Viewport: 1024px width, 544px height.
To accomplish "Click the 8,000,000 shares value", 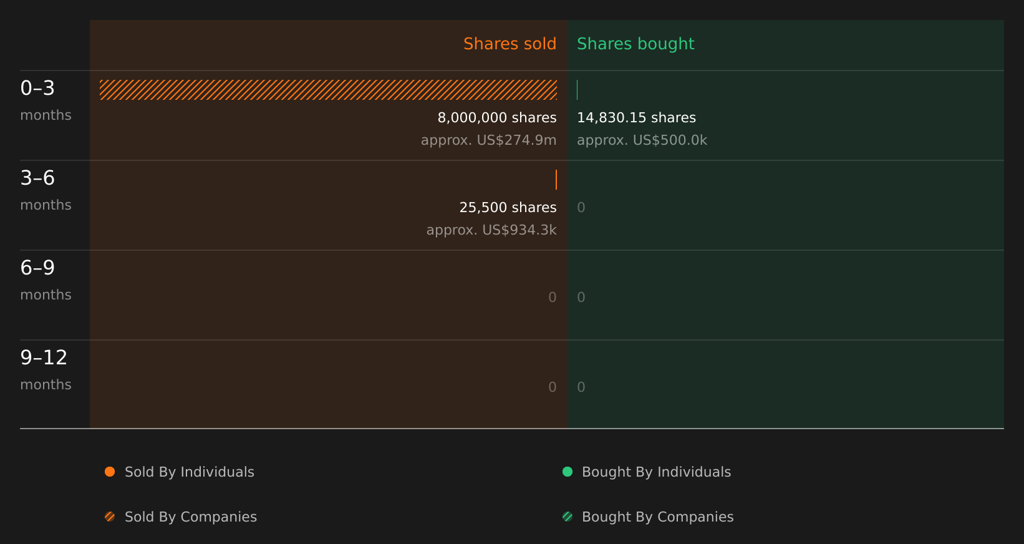I will [x=497, y=118].
